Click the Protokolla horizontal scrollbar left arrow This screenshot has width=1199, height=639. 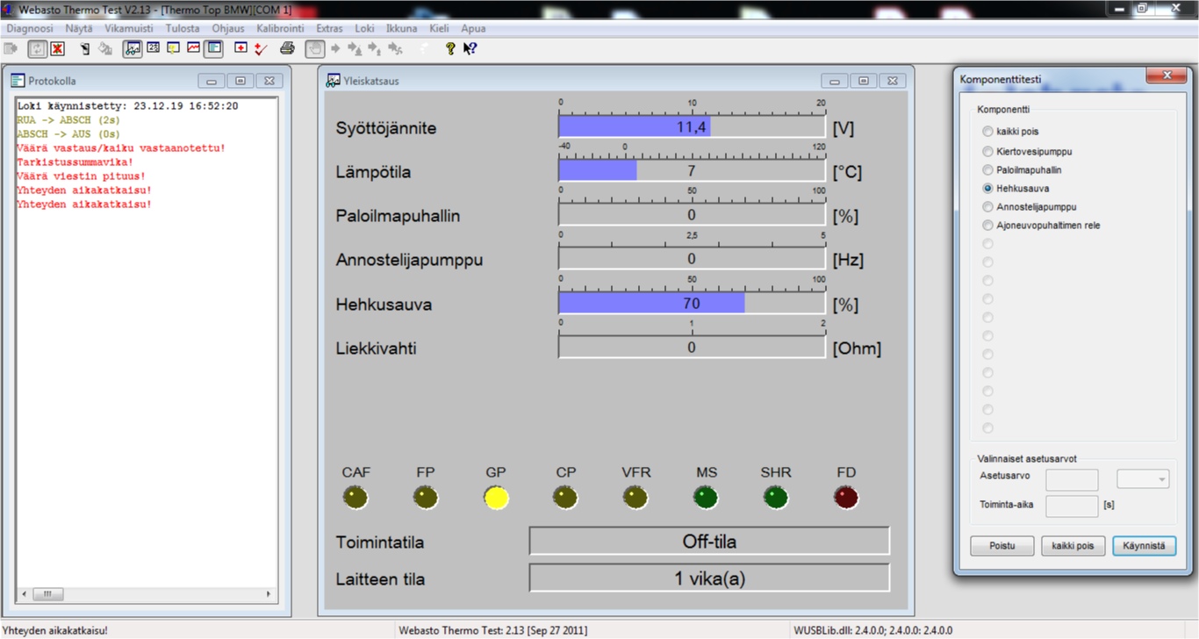pyautogui.click(x=25, y=594)
